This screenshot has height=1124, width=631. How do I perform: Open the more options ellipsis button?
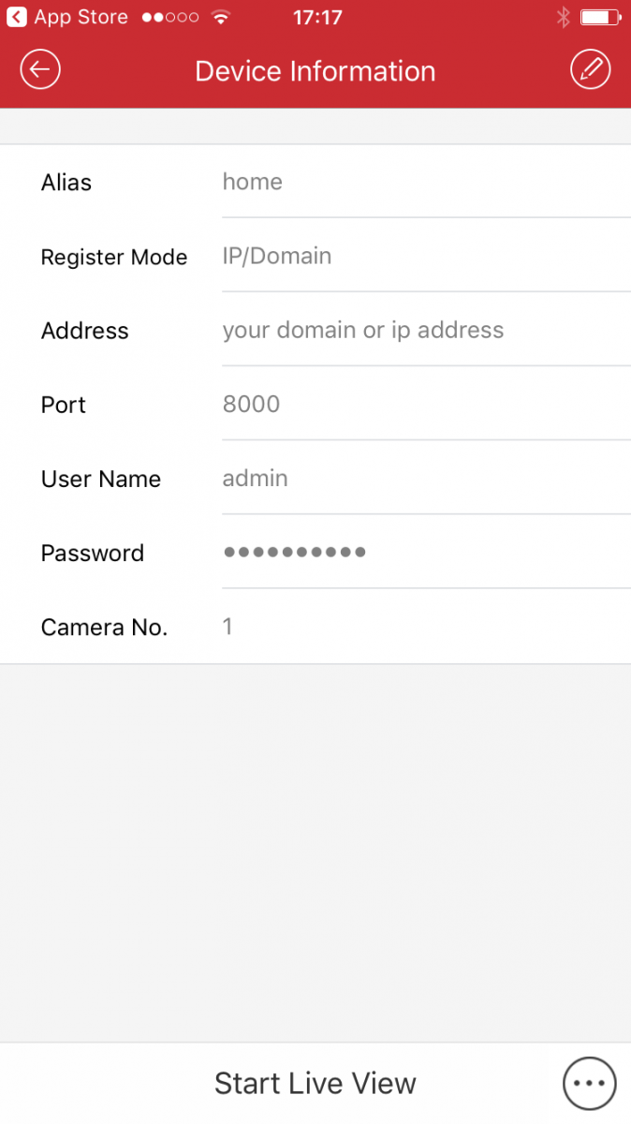click(590, 1083)
